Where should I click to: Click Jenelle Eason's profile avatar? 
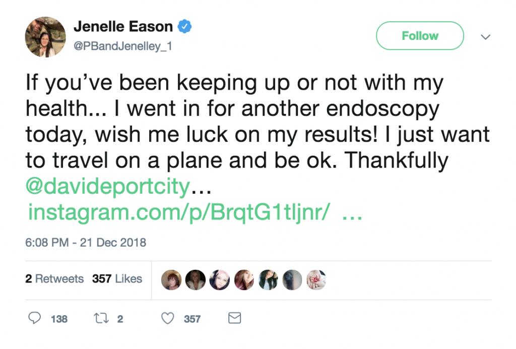[45, 36]
